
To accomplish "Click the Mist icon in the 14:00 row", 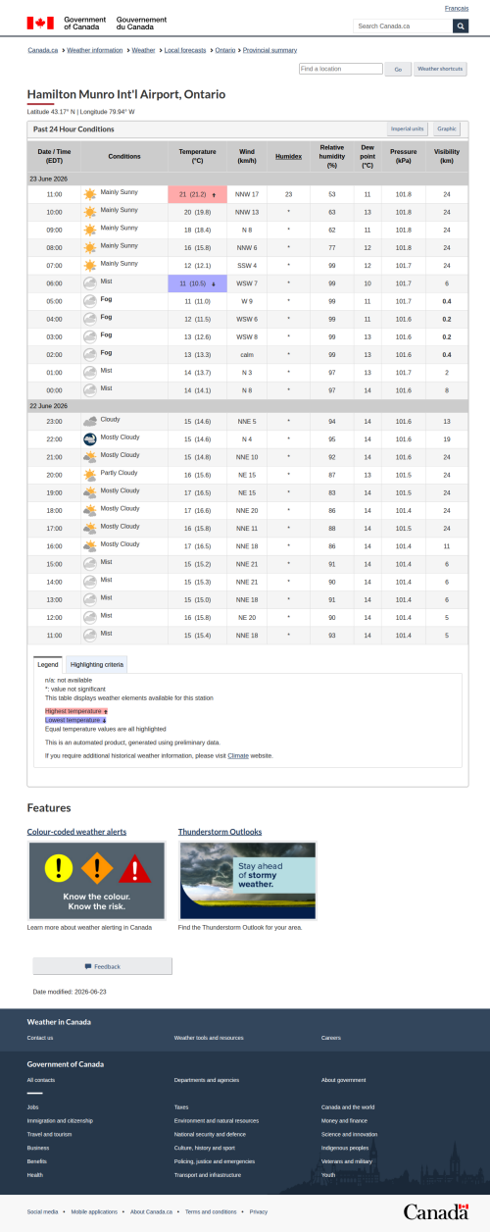I will [x=90, y=582].
